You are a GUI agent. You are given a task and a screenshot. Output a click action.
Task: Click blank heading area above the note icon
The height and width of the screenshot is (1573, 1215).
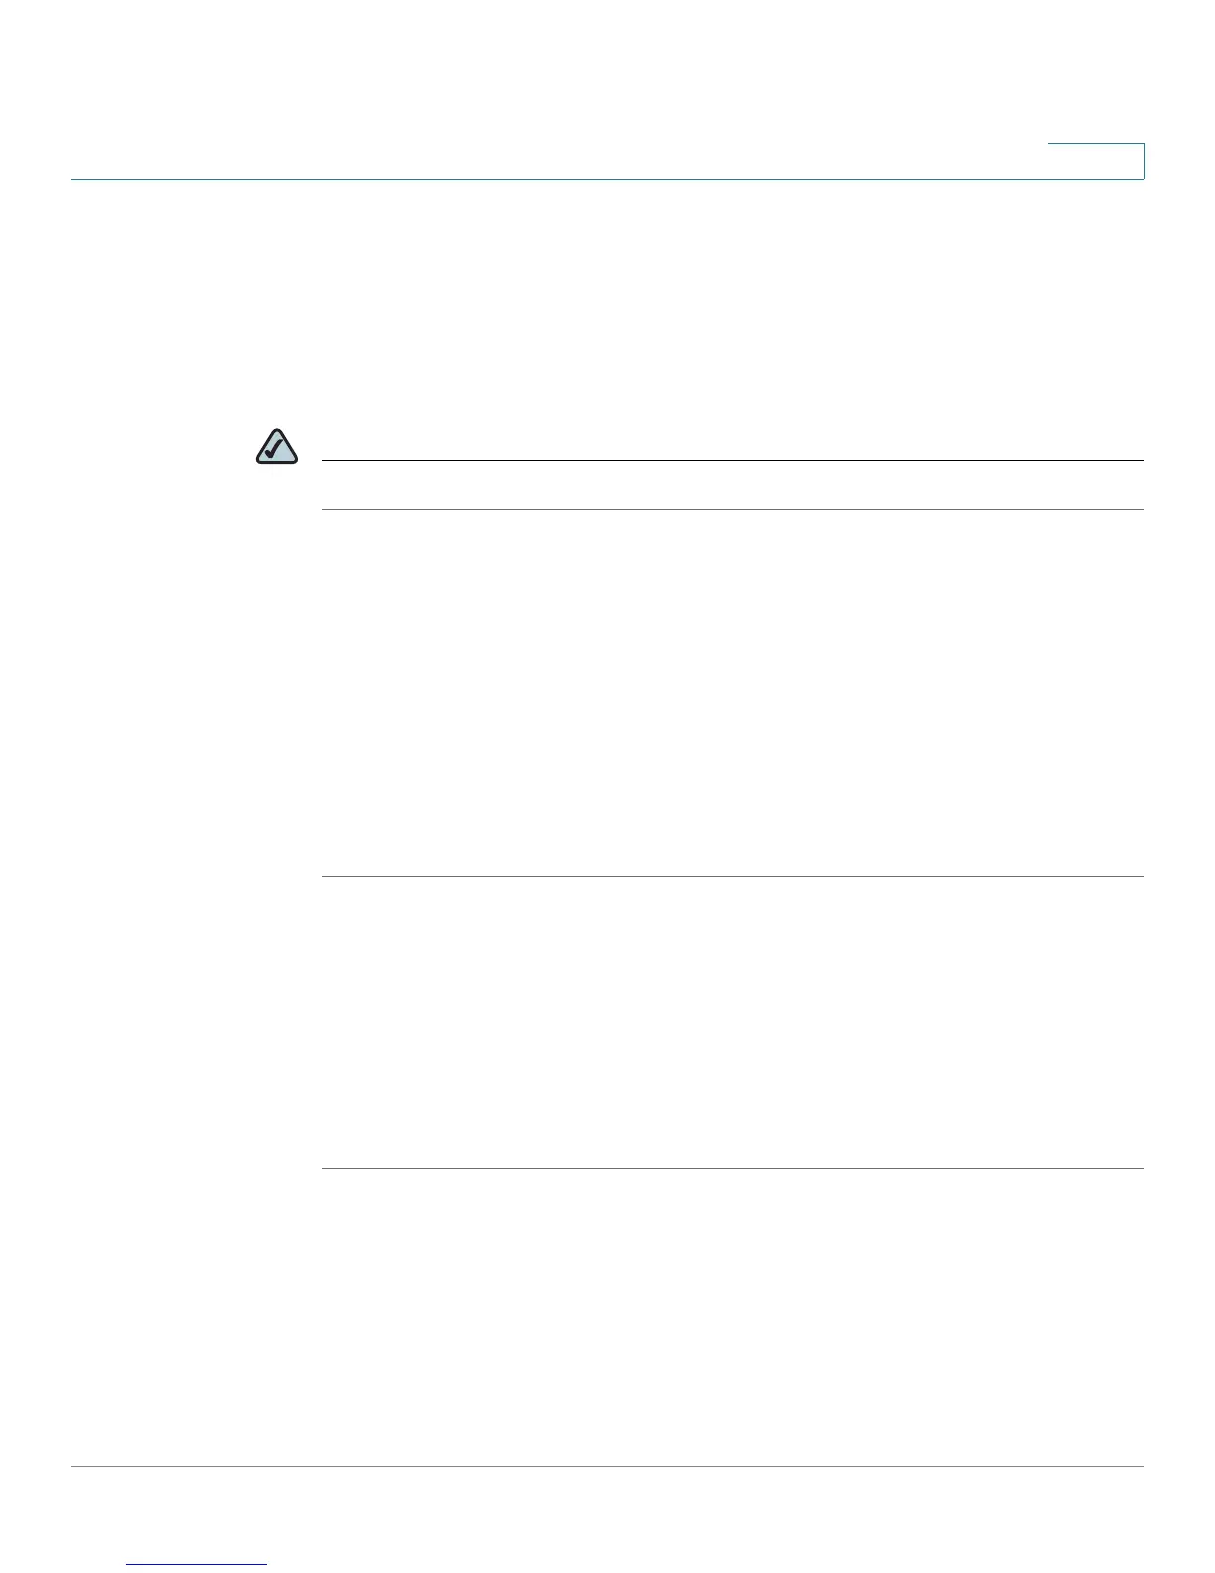(607, 303)
